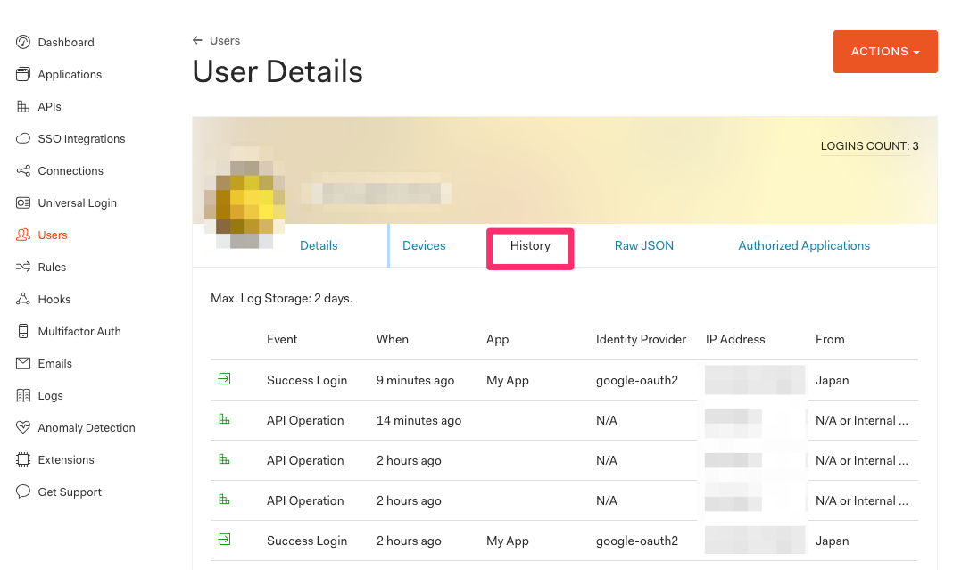Open the Rules section
This screenshot has width=978, height=570.
tap(53, 267)
